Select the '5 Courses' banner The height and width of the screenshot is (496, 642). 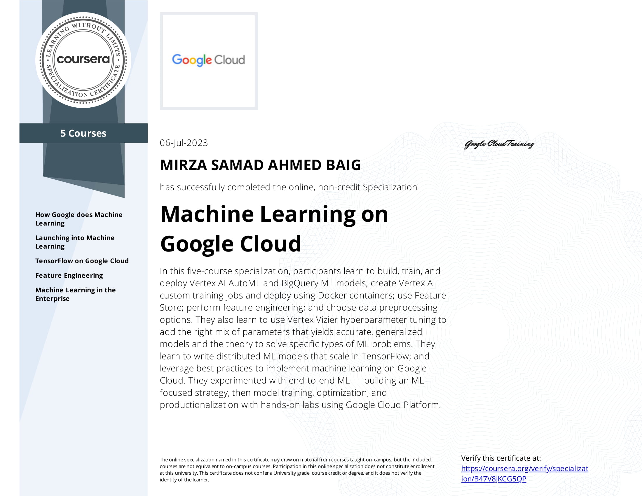pos(83,133)
